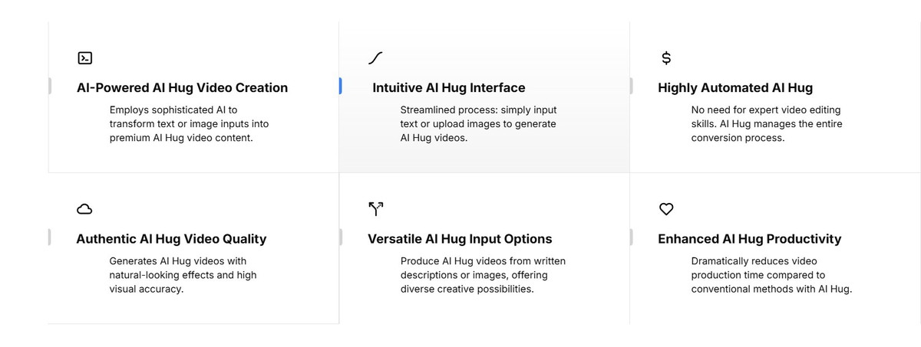Open the Highly Automated AI Hug title
This screenshot has height=347, width=921.
click(735, 87)
